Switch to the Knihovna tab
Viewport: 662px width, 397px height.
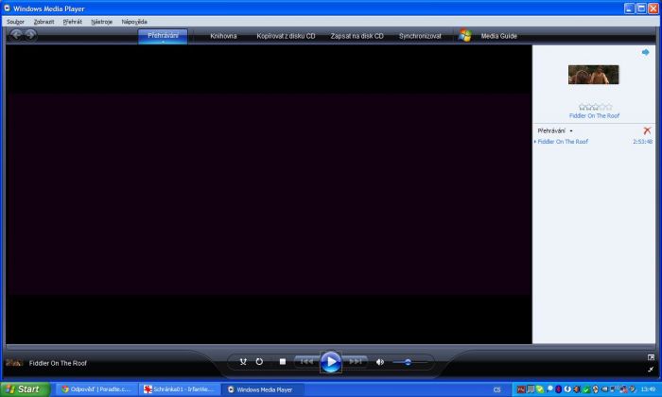(x=223, y=36)
